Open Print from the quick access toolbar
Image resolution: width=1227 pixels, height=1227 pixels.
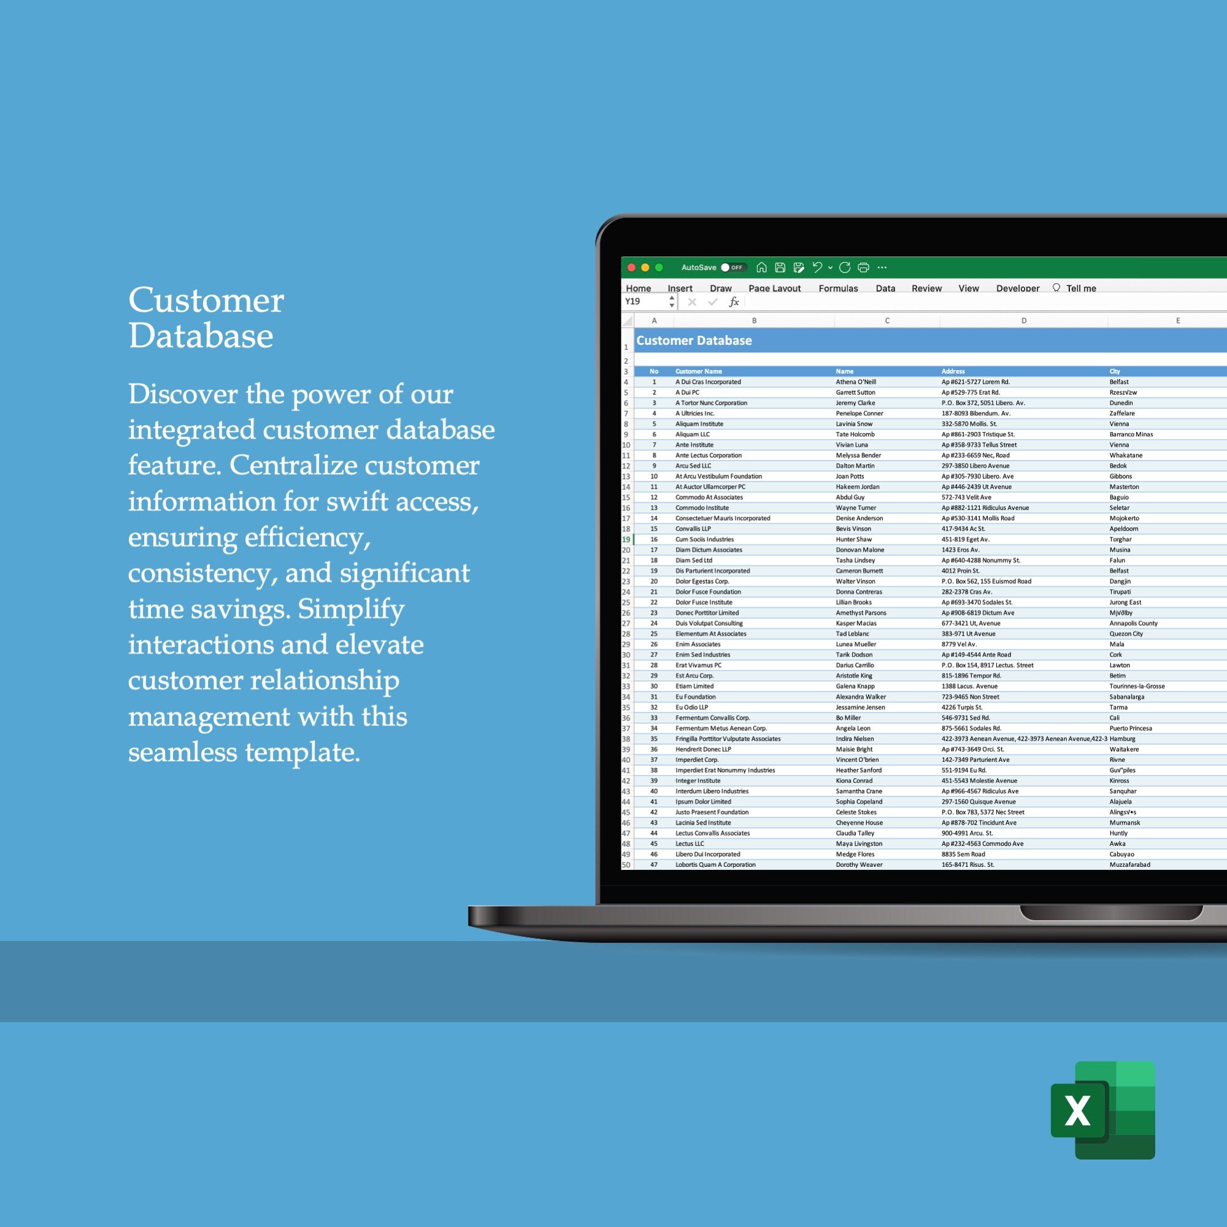[x=864, y=267]
